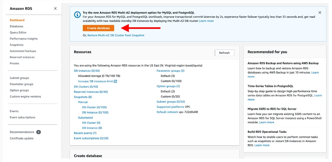The image size is (332, 162).
Task: Open Option groups (2) link
Action: click(x=168, y=86)
